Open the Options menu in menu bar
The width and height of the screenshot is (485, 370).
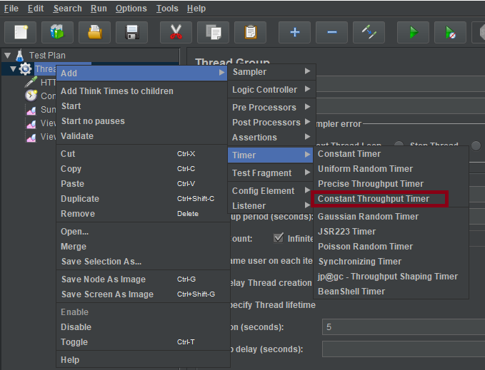131,9
